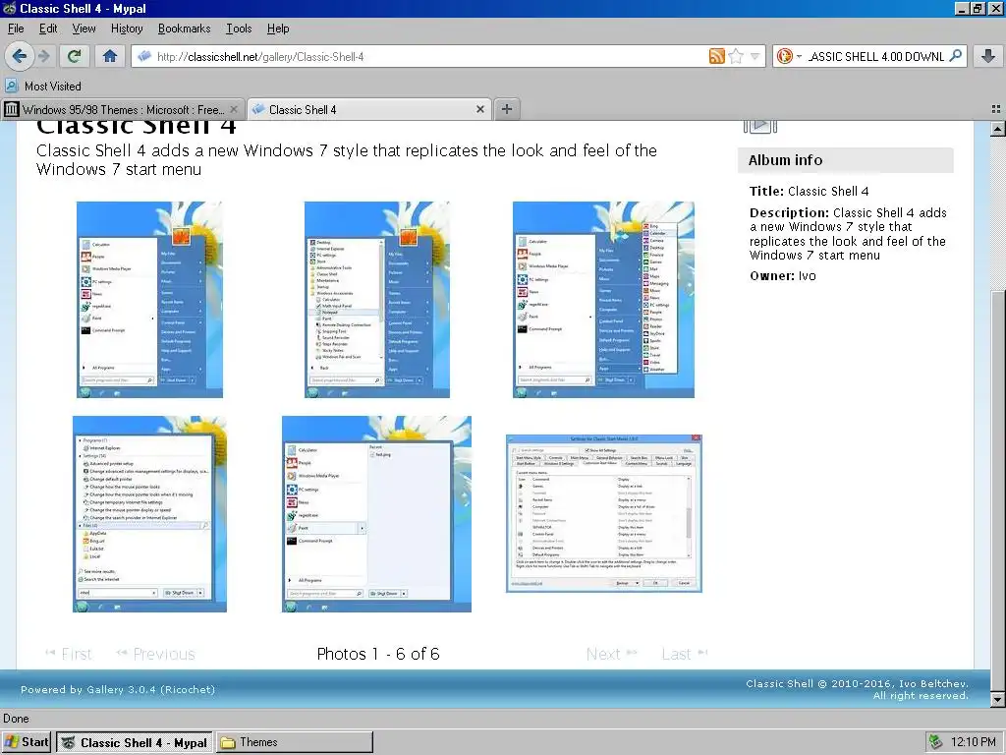Open the Downloads arrow button
The image size is (1006, 755).
988,56
